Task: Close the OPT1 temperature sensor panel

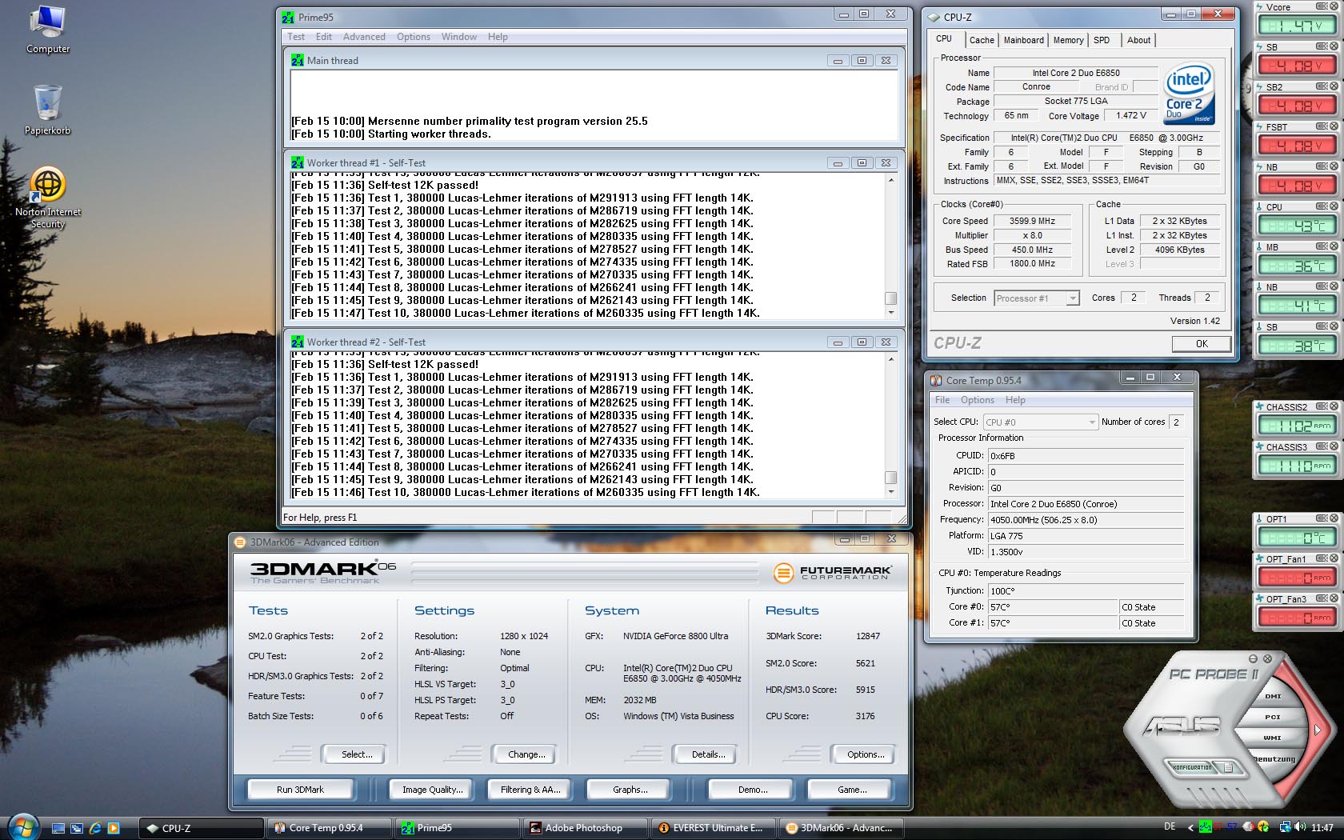Action: [x=1334, y=518]
